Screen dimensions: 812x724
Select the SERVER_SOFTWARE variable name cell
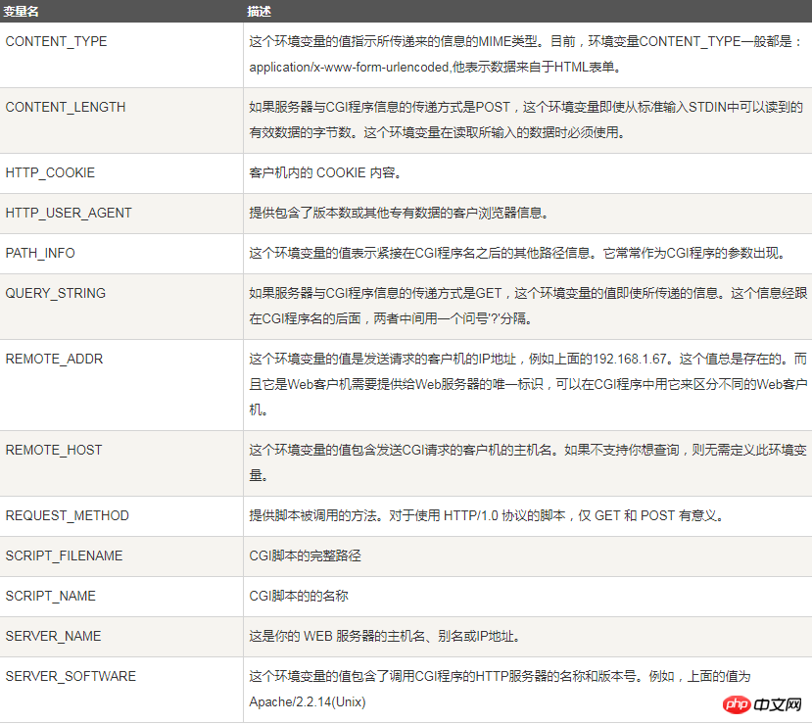point(121,690)
